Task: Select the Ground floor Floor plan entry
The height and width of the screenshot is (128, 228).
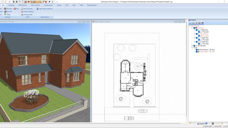Action: (205, 36)
